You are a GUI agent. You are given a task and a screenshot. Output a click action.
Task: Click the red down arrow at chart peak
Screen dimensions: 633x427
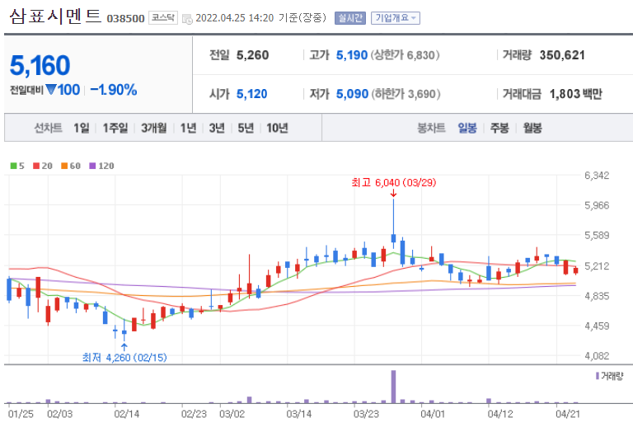[393, 194]
